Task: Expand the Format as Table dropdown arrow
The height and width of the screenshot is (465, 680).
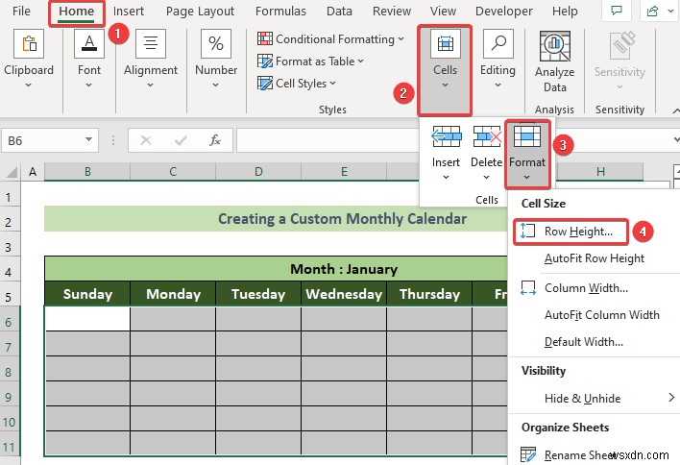Action: [361, 61]
